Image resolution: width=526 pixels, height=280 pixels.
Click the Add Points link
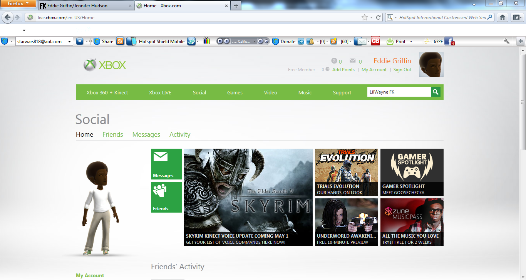click(343, 70)
